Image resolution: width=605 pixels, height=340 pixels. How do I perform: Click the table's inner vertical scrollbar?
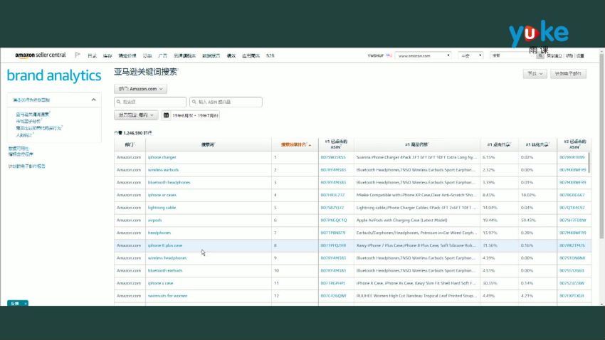(589, 163)
